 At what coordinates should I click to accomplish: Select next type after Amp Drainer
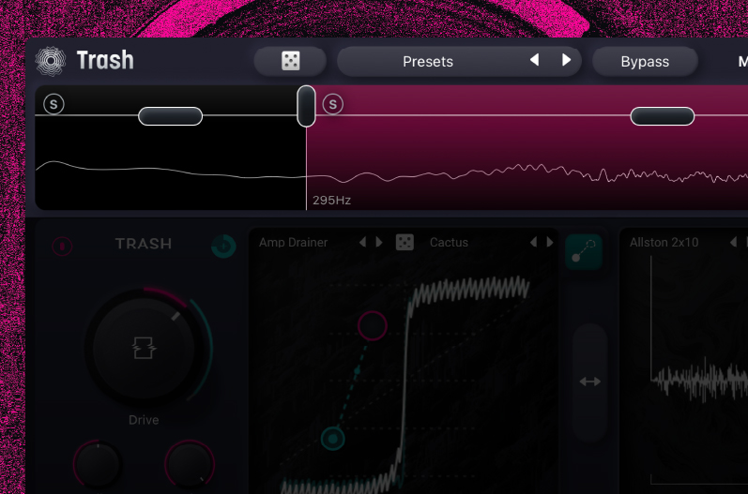coord(379,243)
